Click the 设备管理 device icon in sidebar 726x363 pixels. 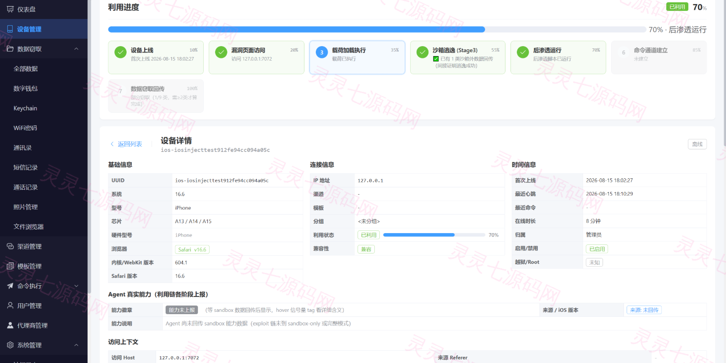click(x=10, y=29)
